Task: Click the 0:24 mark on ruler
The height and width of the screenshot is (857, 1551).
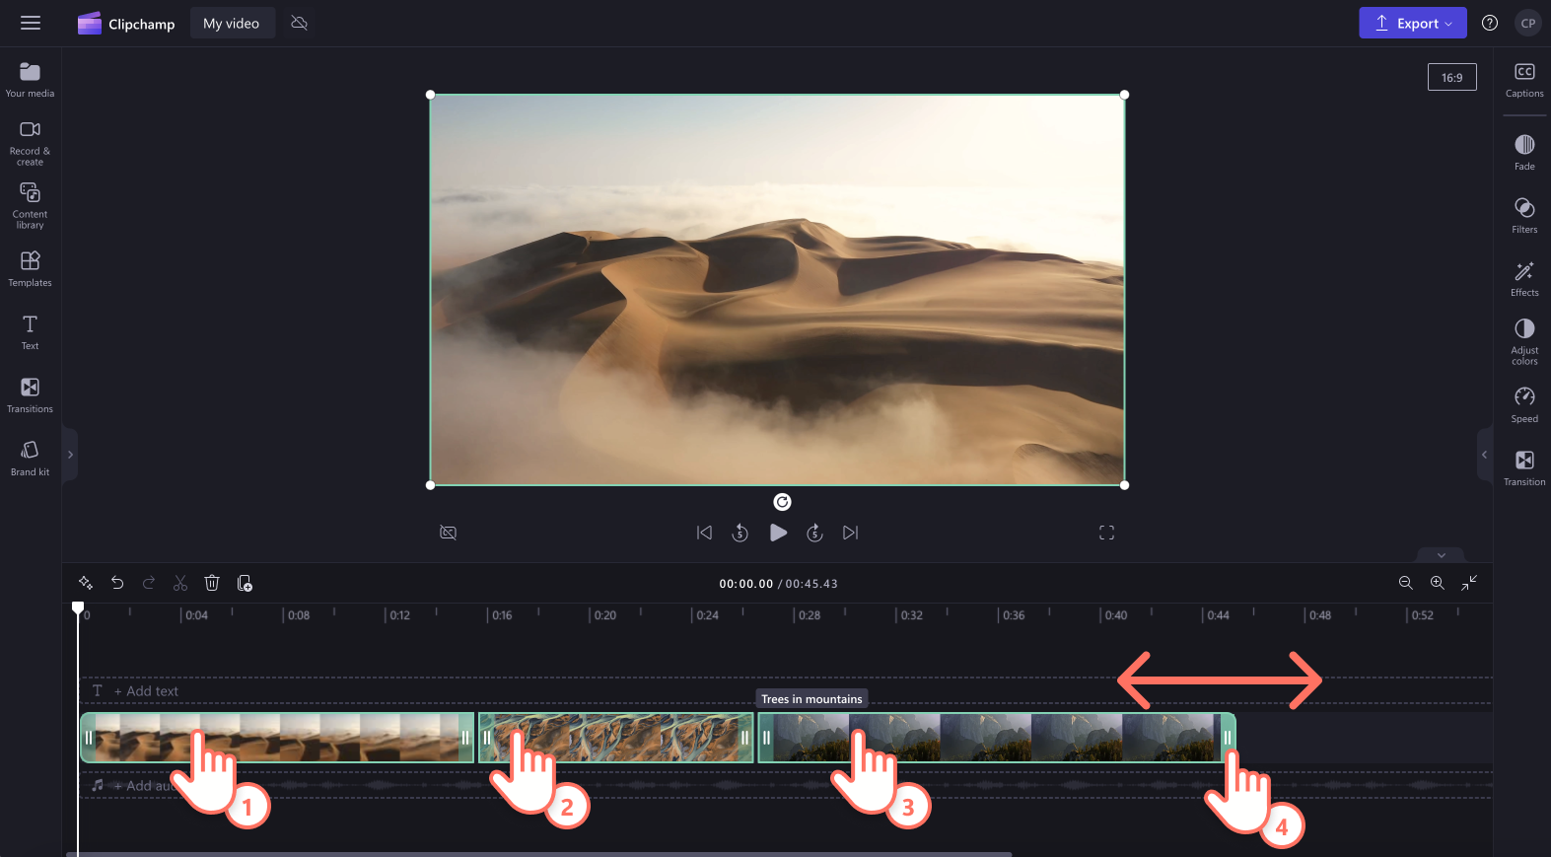Action: [x=707, y=615]
